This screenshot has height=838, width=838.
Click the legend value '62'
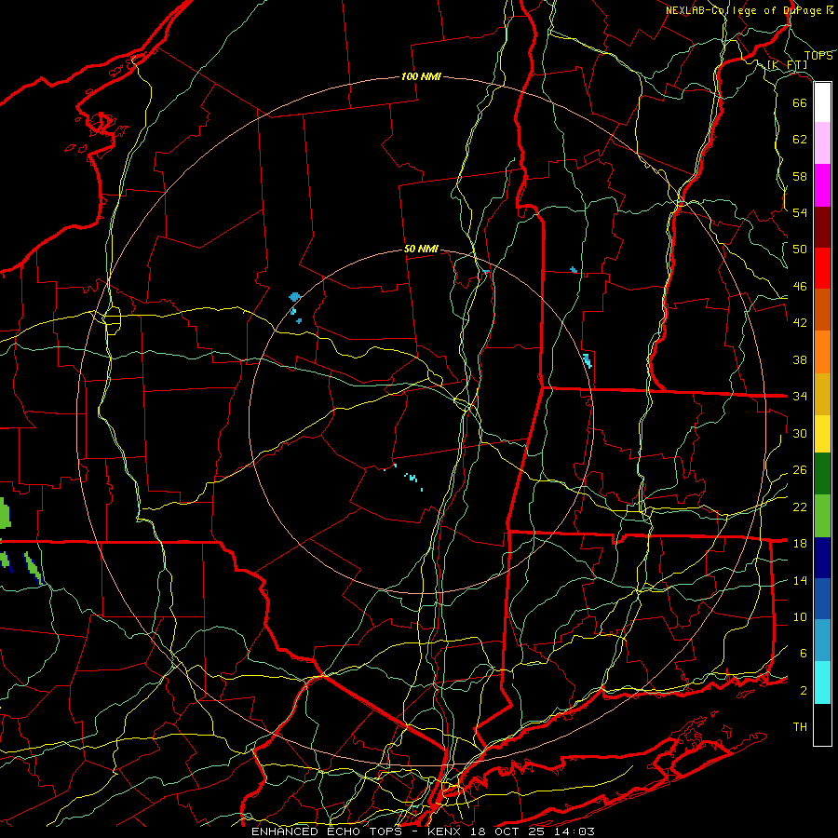[x=800, y=140]
